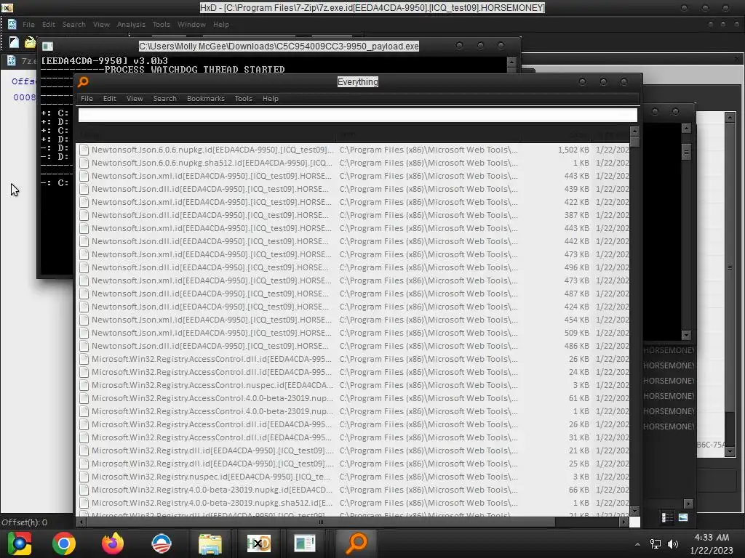Open File Explorer from the taskbar

(210, 543)
